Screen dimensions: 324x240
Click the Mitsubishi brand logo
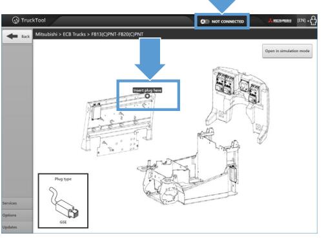(279, 21)
